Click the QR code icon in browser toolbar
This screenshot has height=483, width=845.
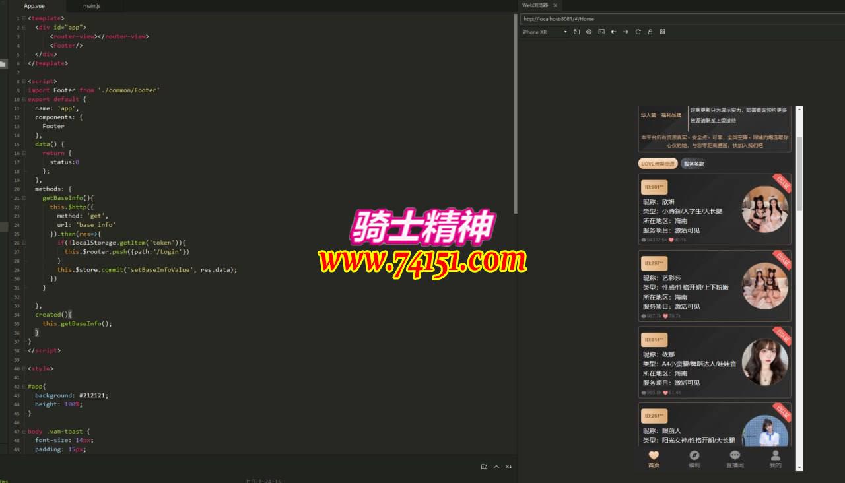(662, 32)
